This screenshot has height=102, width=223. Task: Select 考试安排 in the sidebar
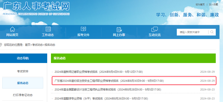[x=23, y=71]
